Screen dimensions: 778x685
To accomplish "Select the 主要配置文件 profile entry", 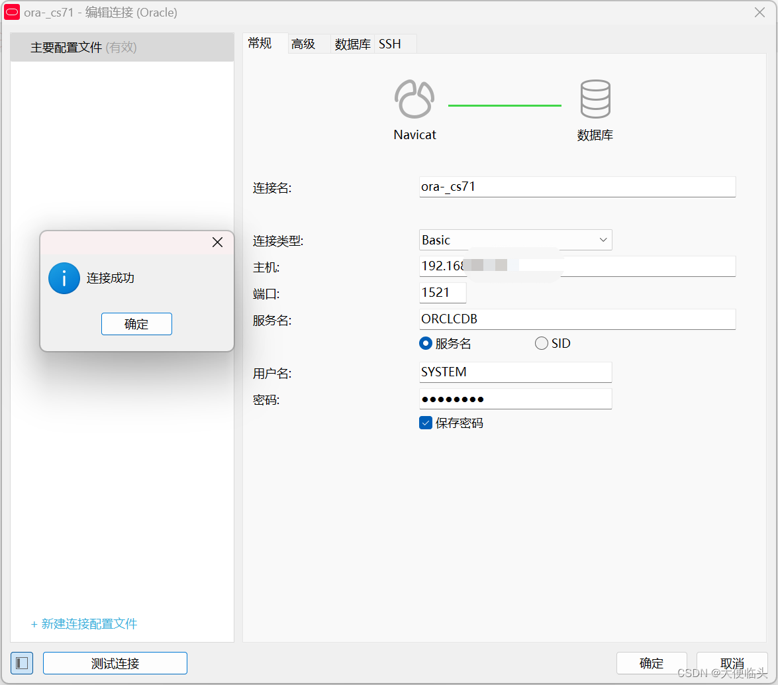I will point(122,47).
